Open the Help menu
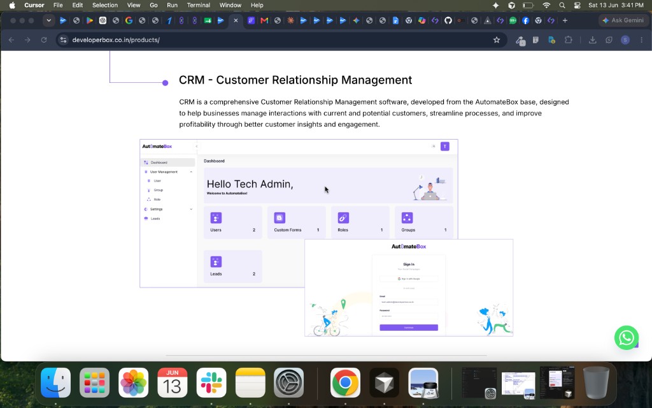The width and height of the screenshot is (652, 408). (x=257, y=5)
